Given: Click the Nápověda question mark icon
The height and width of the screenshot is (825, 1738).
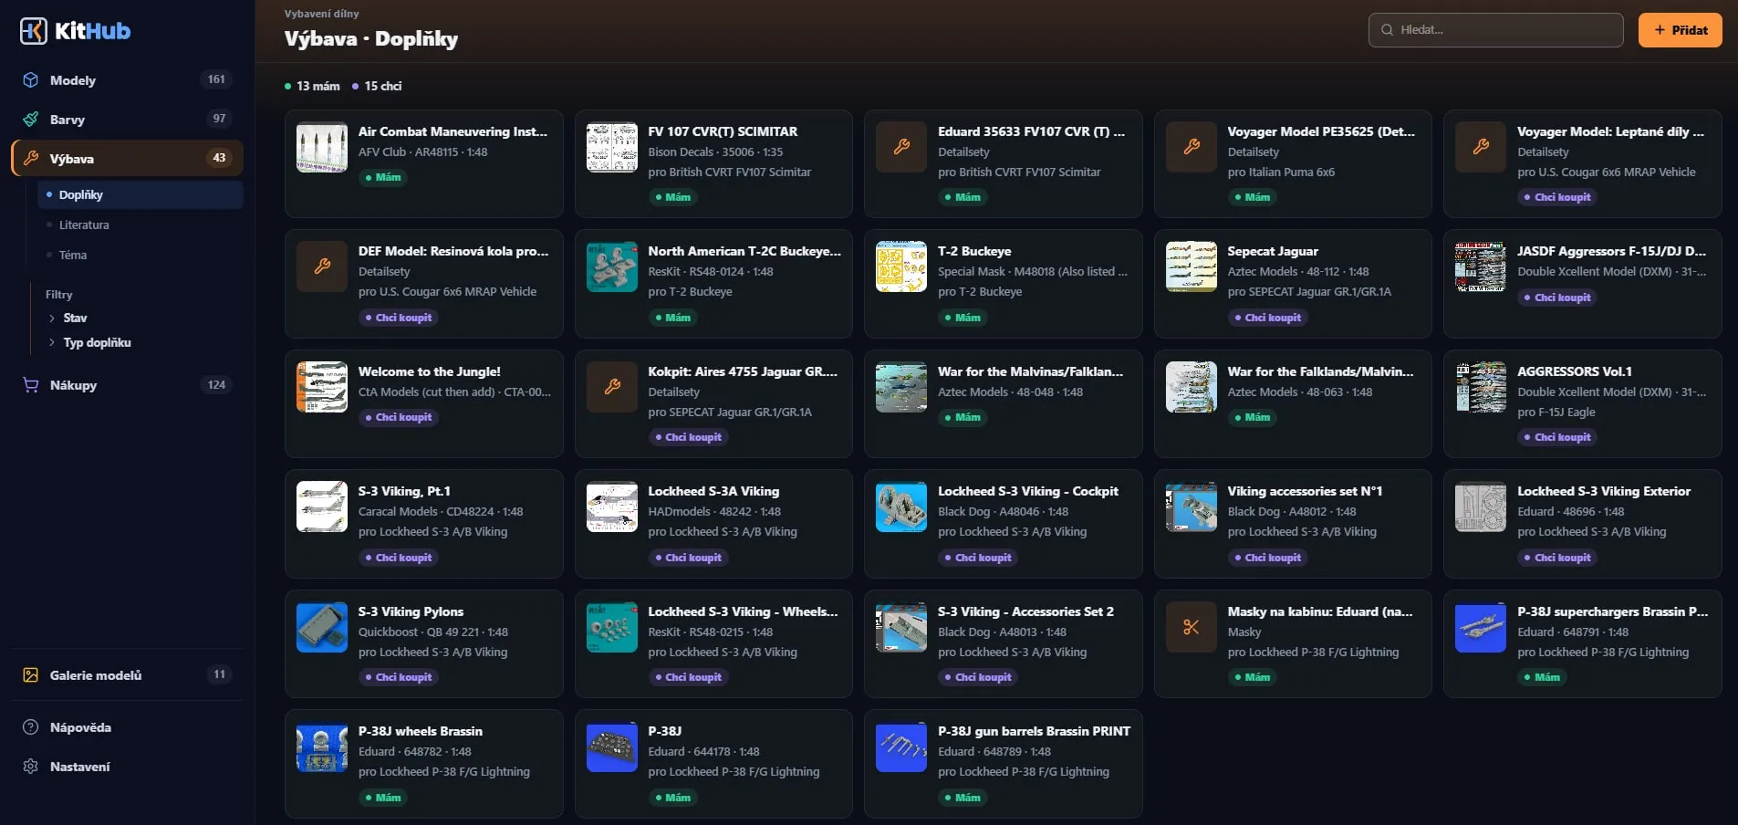Looking at the screenshot, I should coord(31,727).
